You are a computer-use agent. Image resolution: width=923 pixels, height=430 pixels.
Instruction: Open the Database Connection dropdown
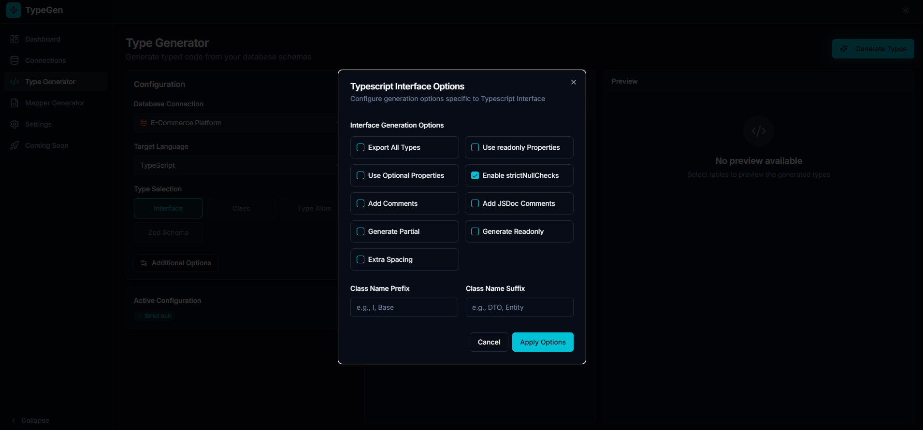click(236, 123)
